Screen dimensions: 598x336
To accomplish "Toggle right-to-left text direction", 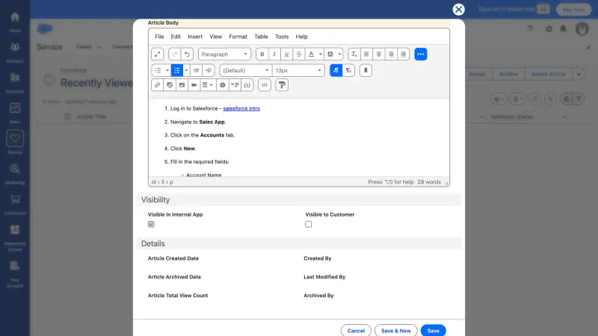I will 348,70.
